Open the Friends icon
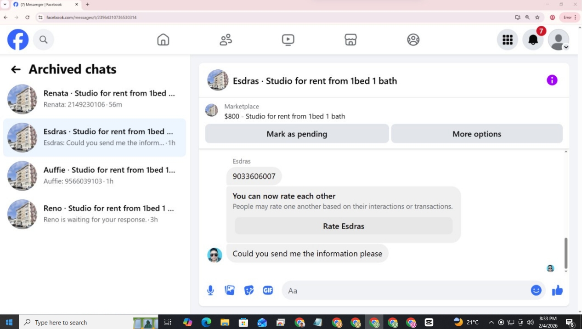Screen dimensions: 582x329 point(226,40)
